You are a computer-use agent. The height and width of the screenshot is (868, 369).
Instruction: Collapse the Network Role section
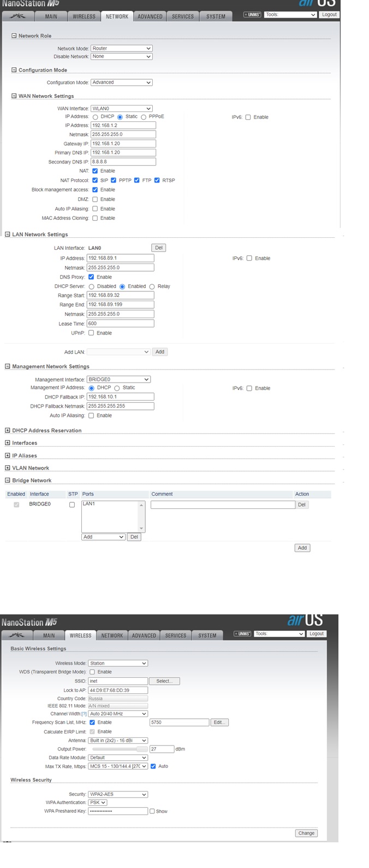pyautogui.click(x=14, y=36)
